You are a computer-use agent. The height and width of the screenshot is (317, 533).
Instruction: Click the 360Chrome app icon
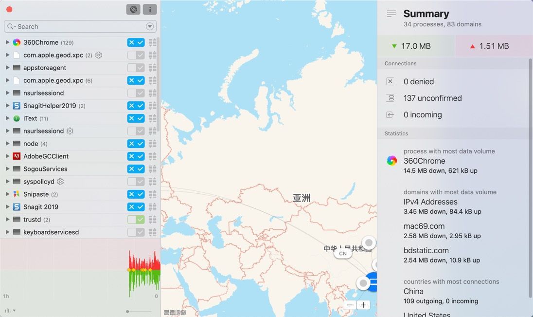[x=17, y=42]
